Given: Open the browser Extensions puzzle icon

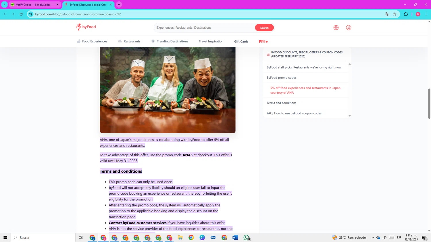Looking at the screenshot, I should click(x=406, y=14).
